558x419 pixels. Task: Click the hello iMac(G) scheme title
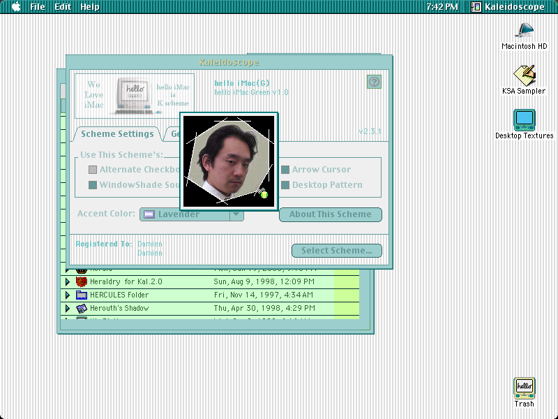[242, 83]
